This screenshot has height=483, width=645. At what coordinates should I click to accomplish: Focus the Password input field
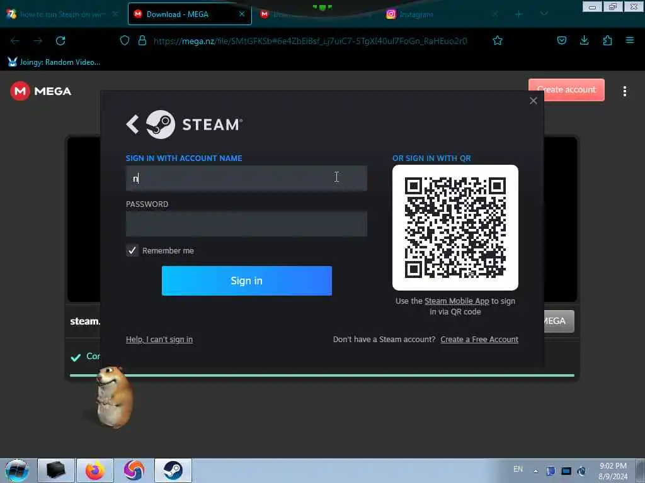(x=246, y=224)
